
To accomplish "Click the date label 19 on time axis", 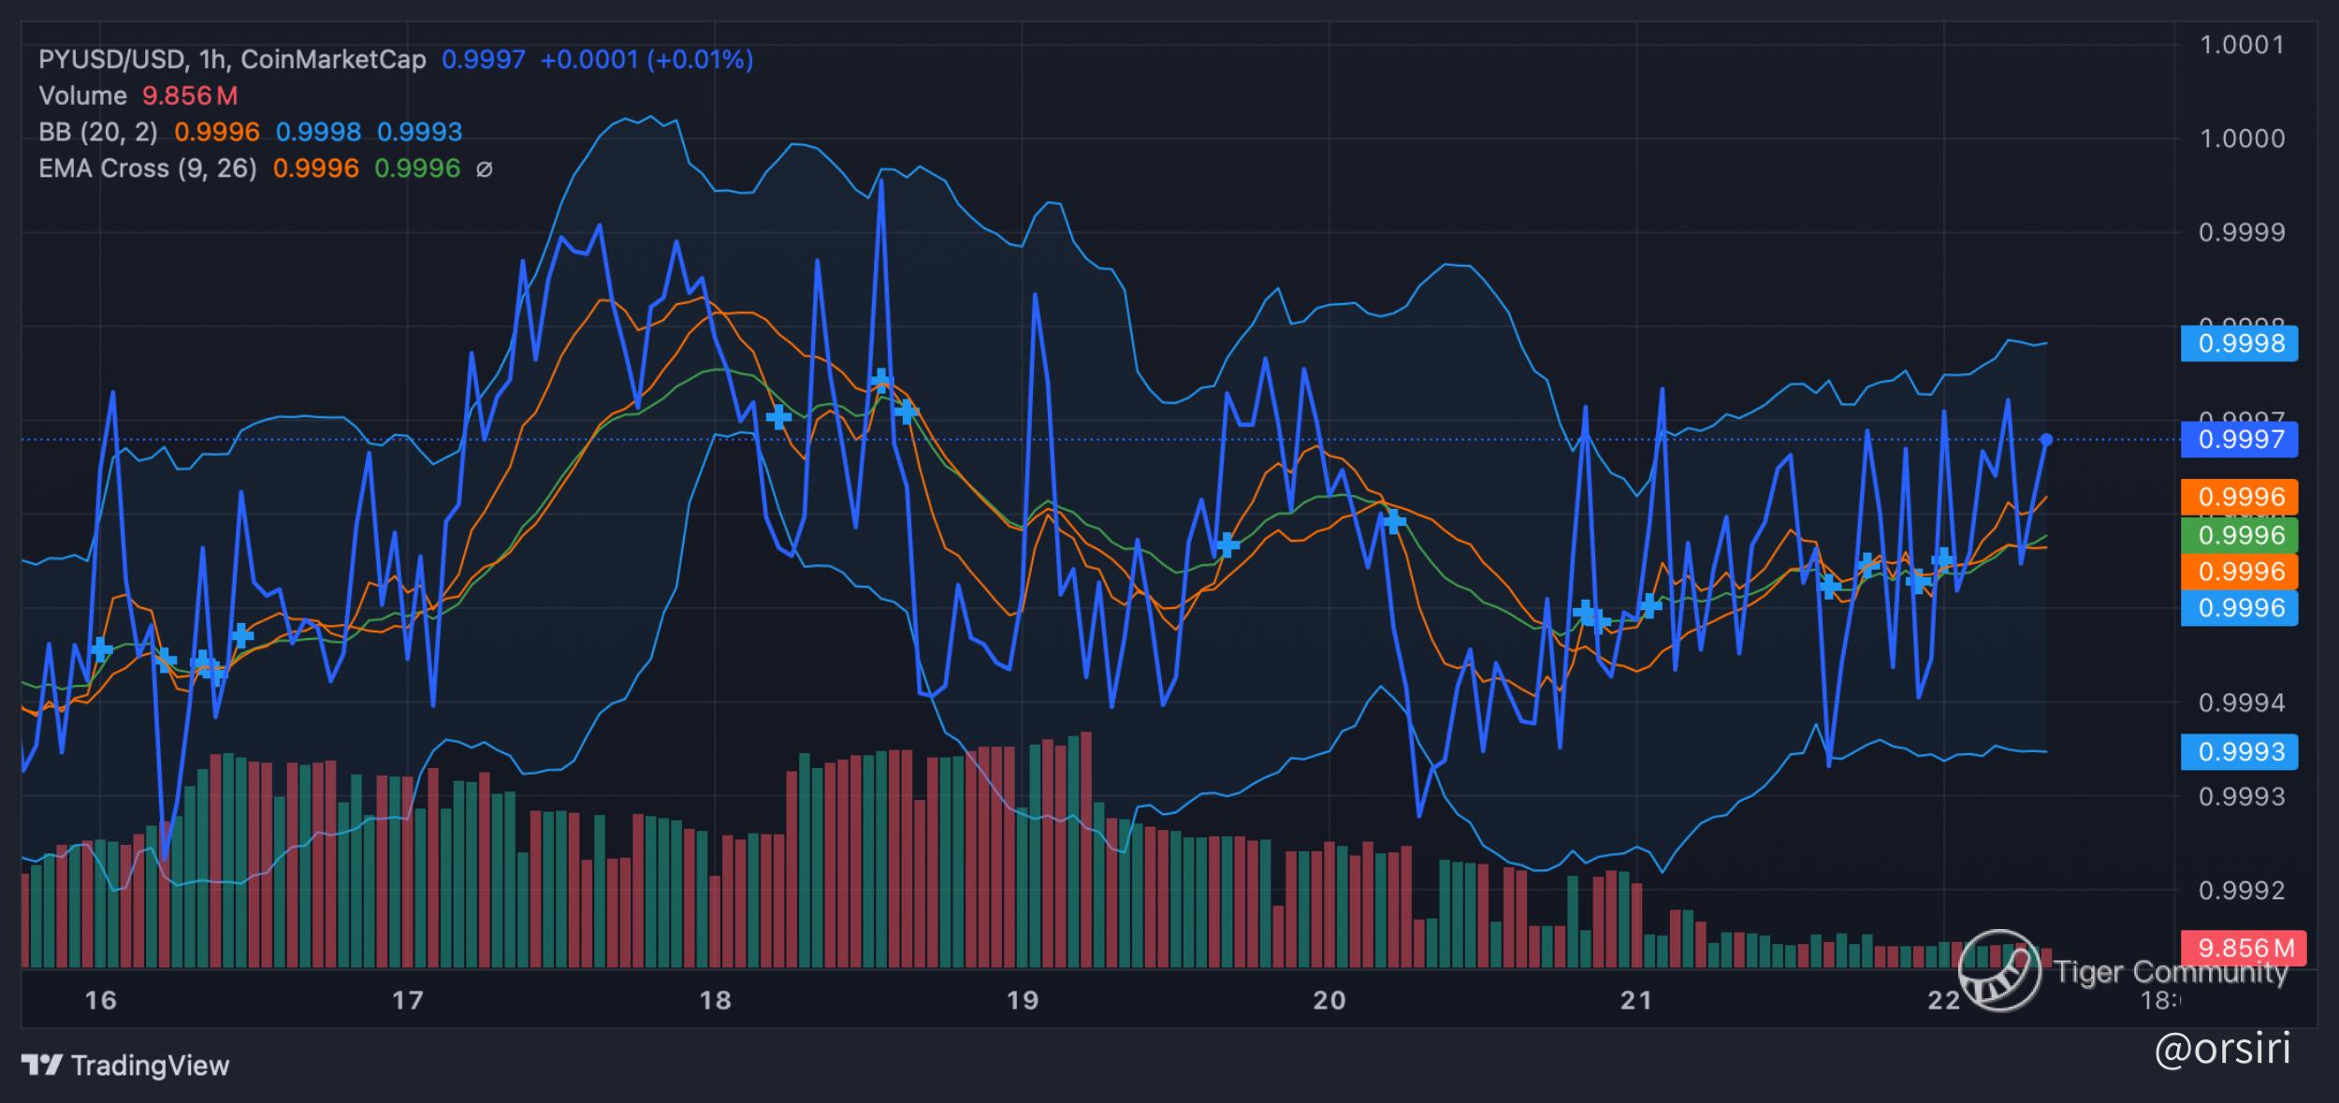I will click(x=1022, y=1000).
